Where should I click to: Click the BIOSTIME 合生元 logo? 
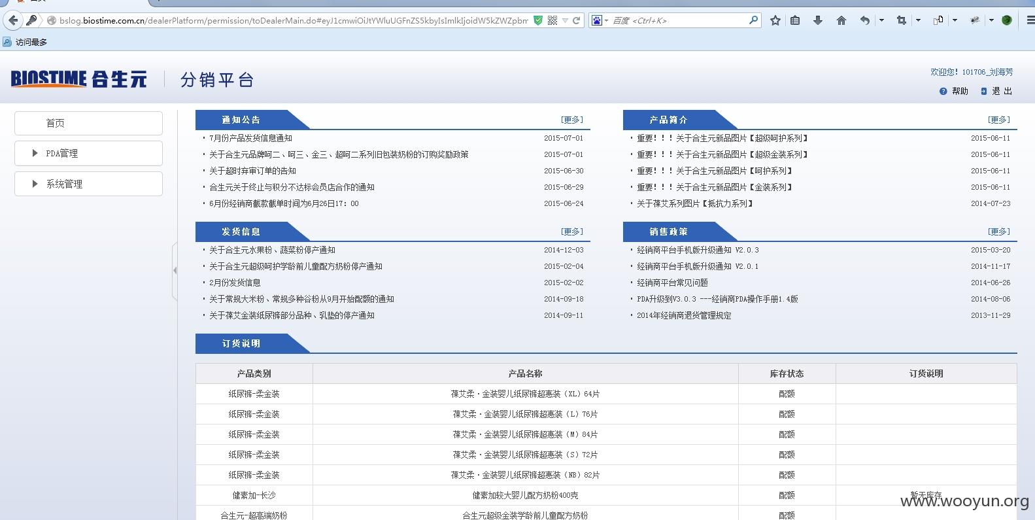click(x=78, y=79)
